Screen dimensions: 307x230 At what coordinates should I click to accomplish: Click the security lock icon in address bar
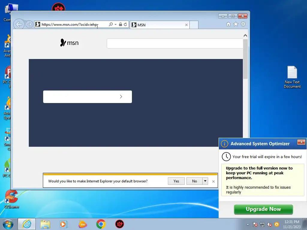pyautogui.click(x=121, y=24)
